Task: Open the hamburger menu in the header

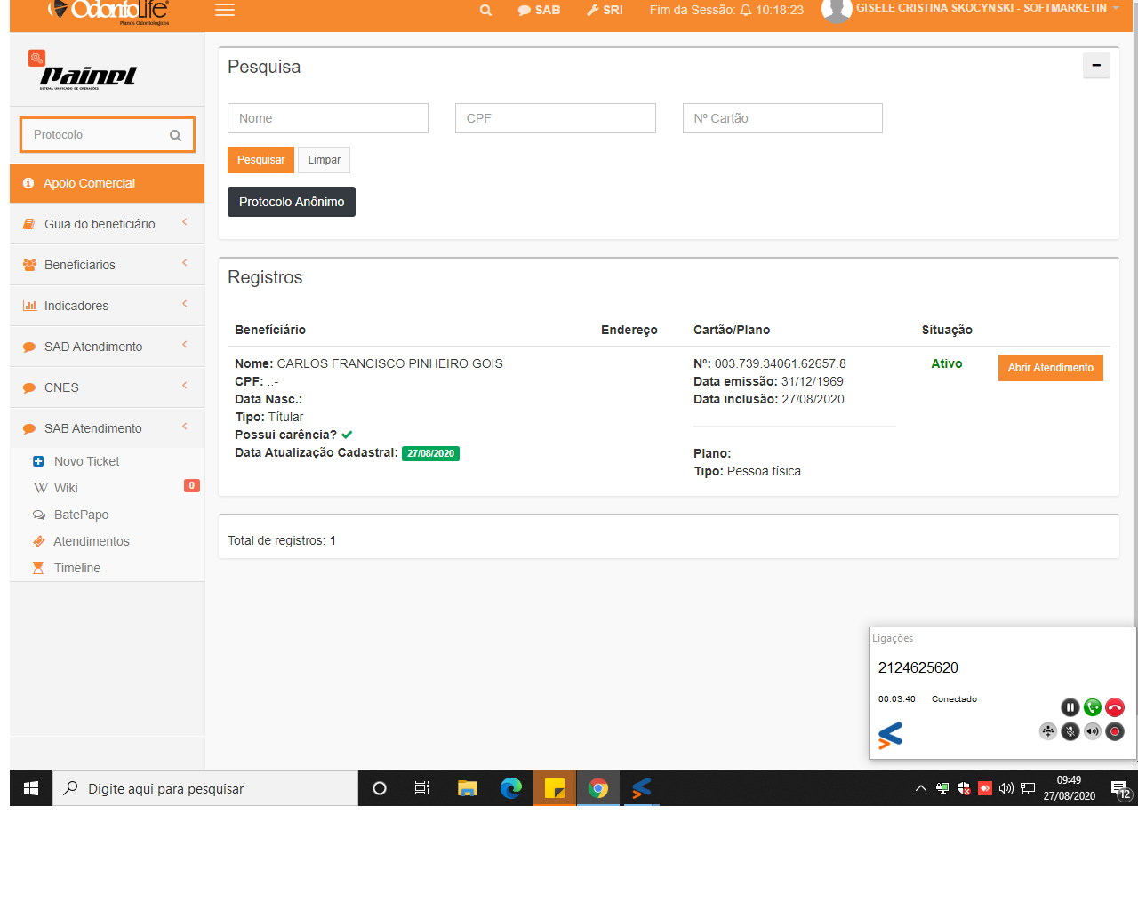Action: coord(225,11)
